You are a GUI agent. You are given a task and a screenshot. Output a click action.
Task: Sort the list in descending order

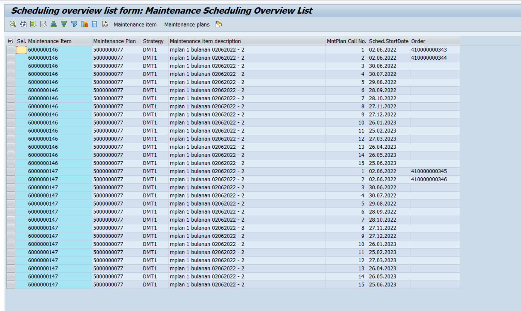(64, 24)
